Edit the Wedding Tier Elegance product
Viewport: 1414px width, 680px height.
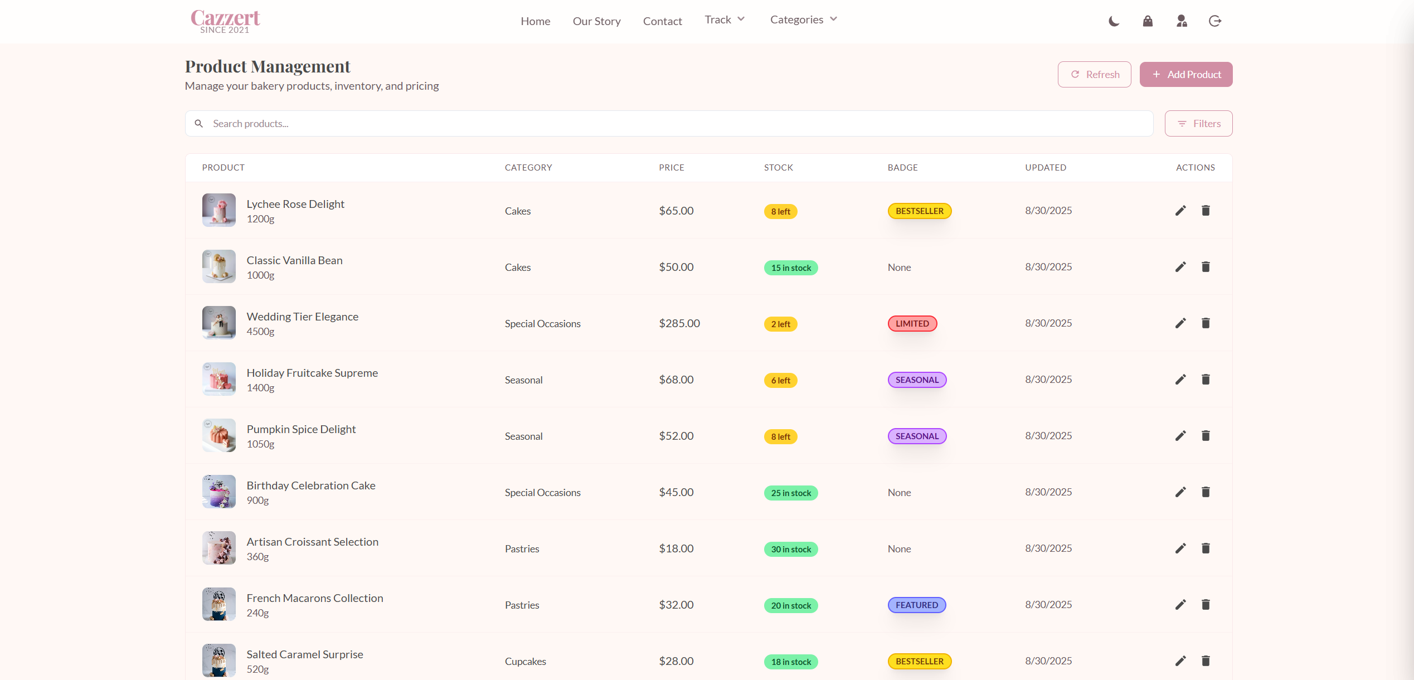pyautogui.click(x=1180, y=323)
